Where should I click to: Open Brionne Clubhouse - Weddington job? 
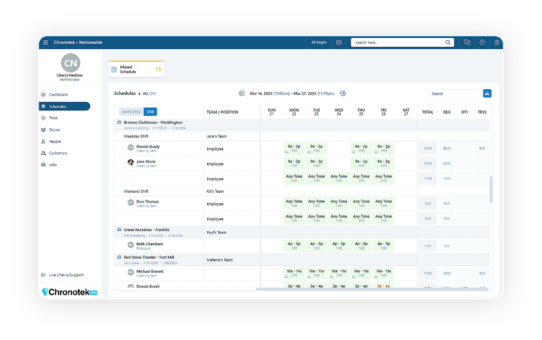tap(153, 122)
